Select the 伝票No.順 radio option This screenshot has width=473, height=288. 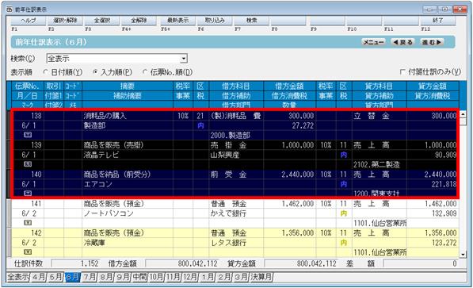(x=145, y=72)
